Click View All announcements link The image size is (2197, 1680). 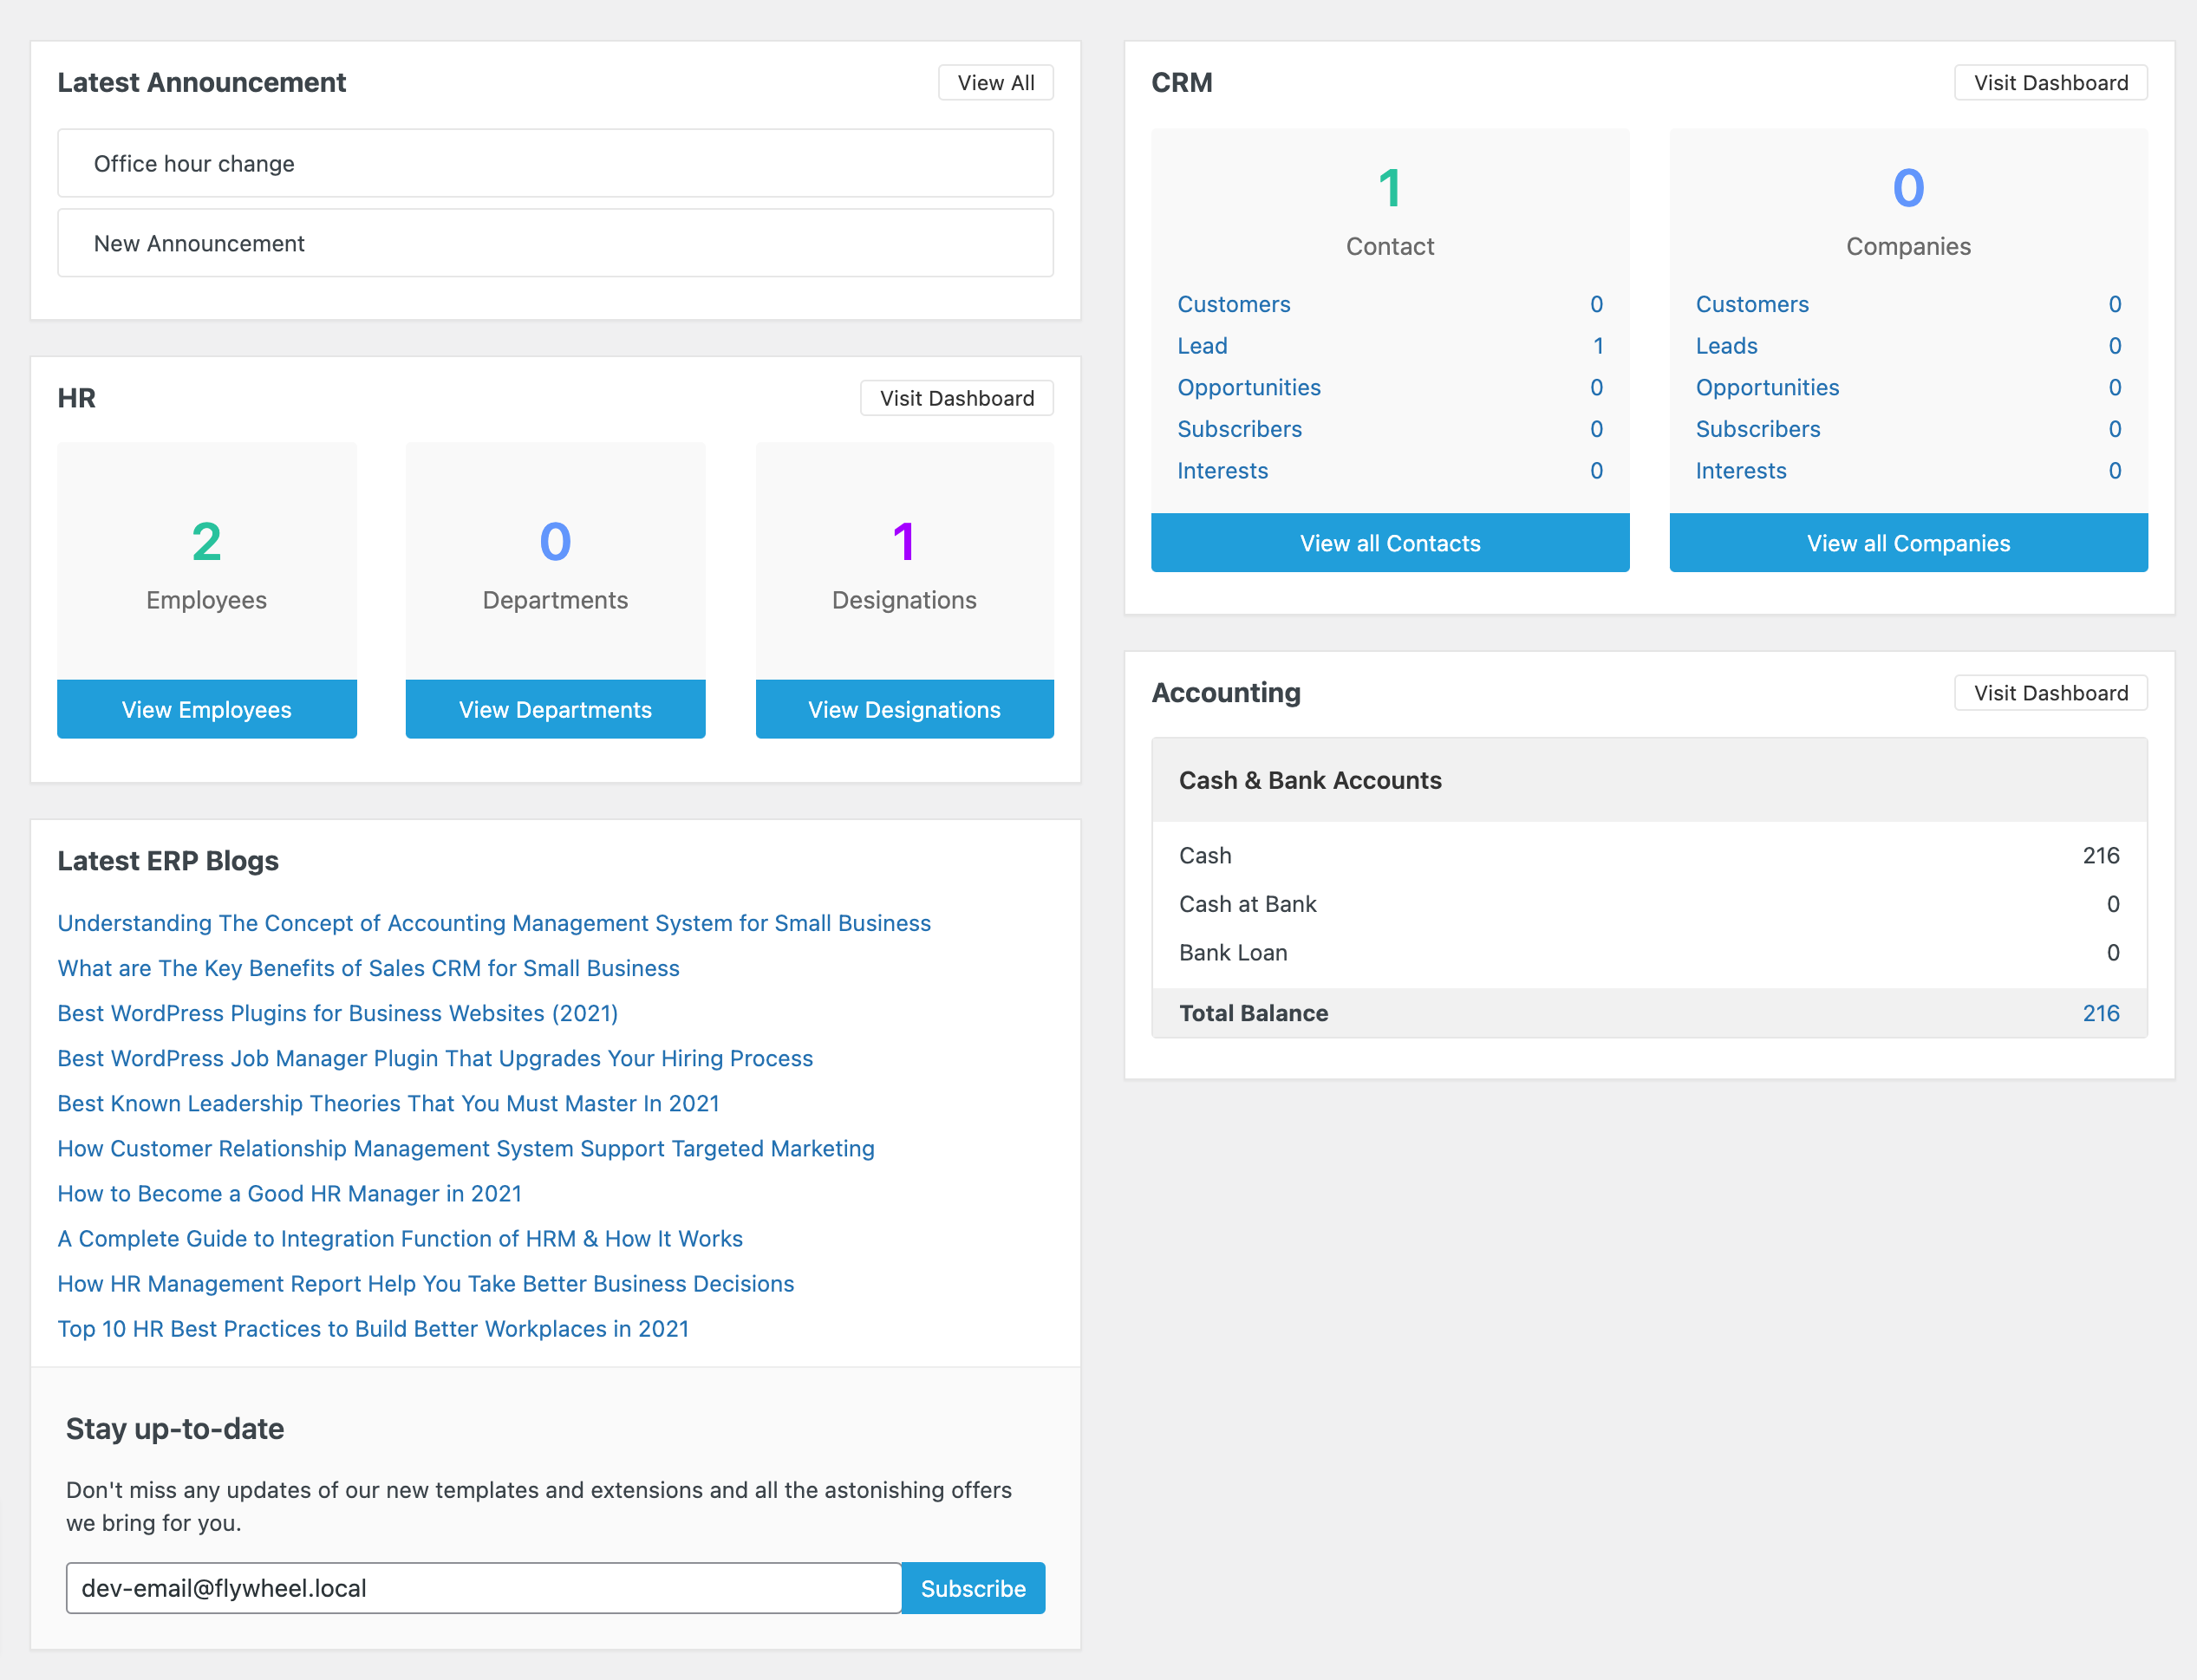[994, 81]
